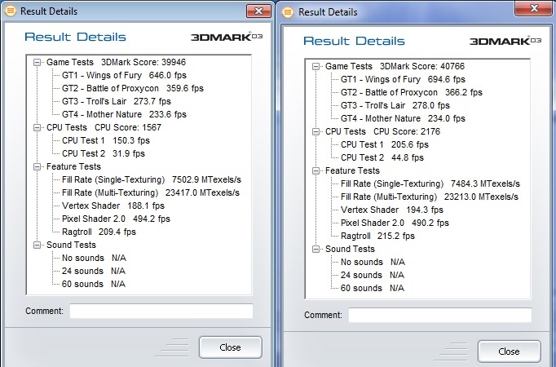Viewport: 556px width, 367px height.
Task: Select GT2 Battle of Proxycon 366.2 fps row
Action: tap(412, 92)
